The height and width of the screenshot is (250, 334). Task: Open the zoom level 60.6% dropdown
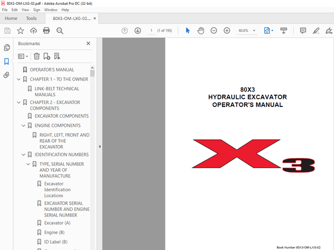pyautogui.click(x=254, y=31)
